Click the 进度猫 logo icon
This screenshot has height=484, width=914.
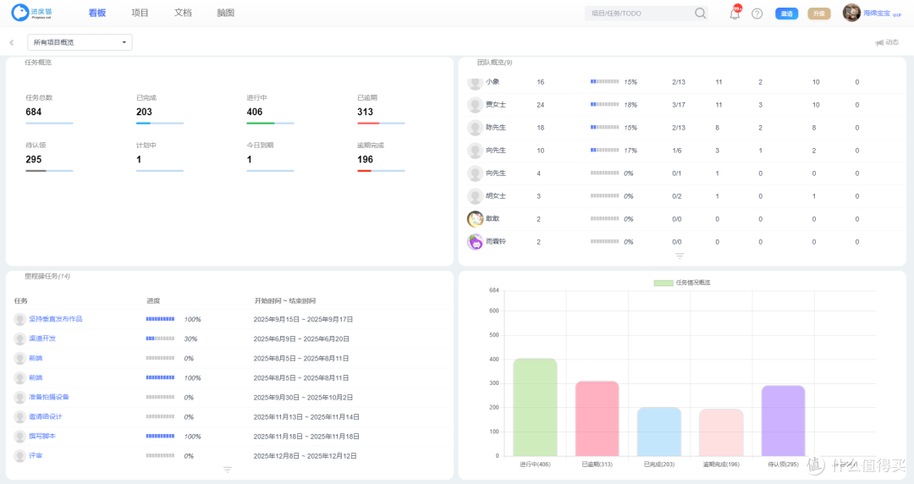pyautogui.click(x=19, y=12)
